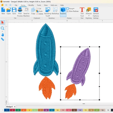The image size is (113, 113).
Task: Click the skew handle on selection right edge
Action: tap(99, 86)
